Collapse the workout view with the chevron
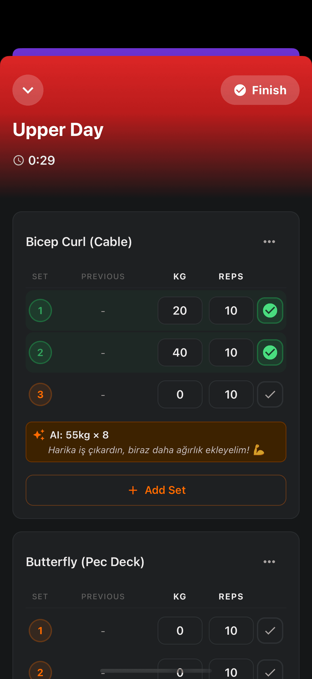 point(28,90)
